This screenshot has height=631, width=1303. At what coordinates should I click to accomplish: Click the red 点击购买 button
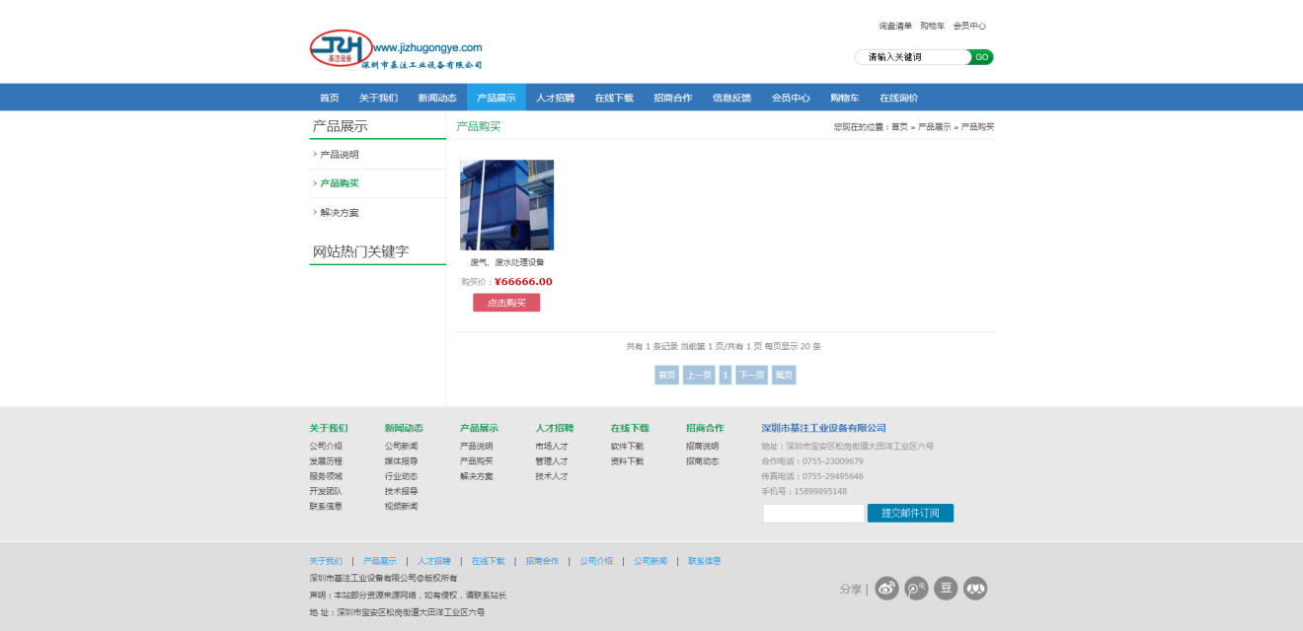coord(506,303)
